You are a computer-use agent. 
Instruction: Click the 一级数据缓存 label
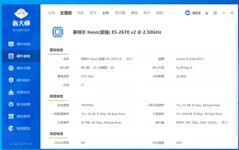(60, 114)
